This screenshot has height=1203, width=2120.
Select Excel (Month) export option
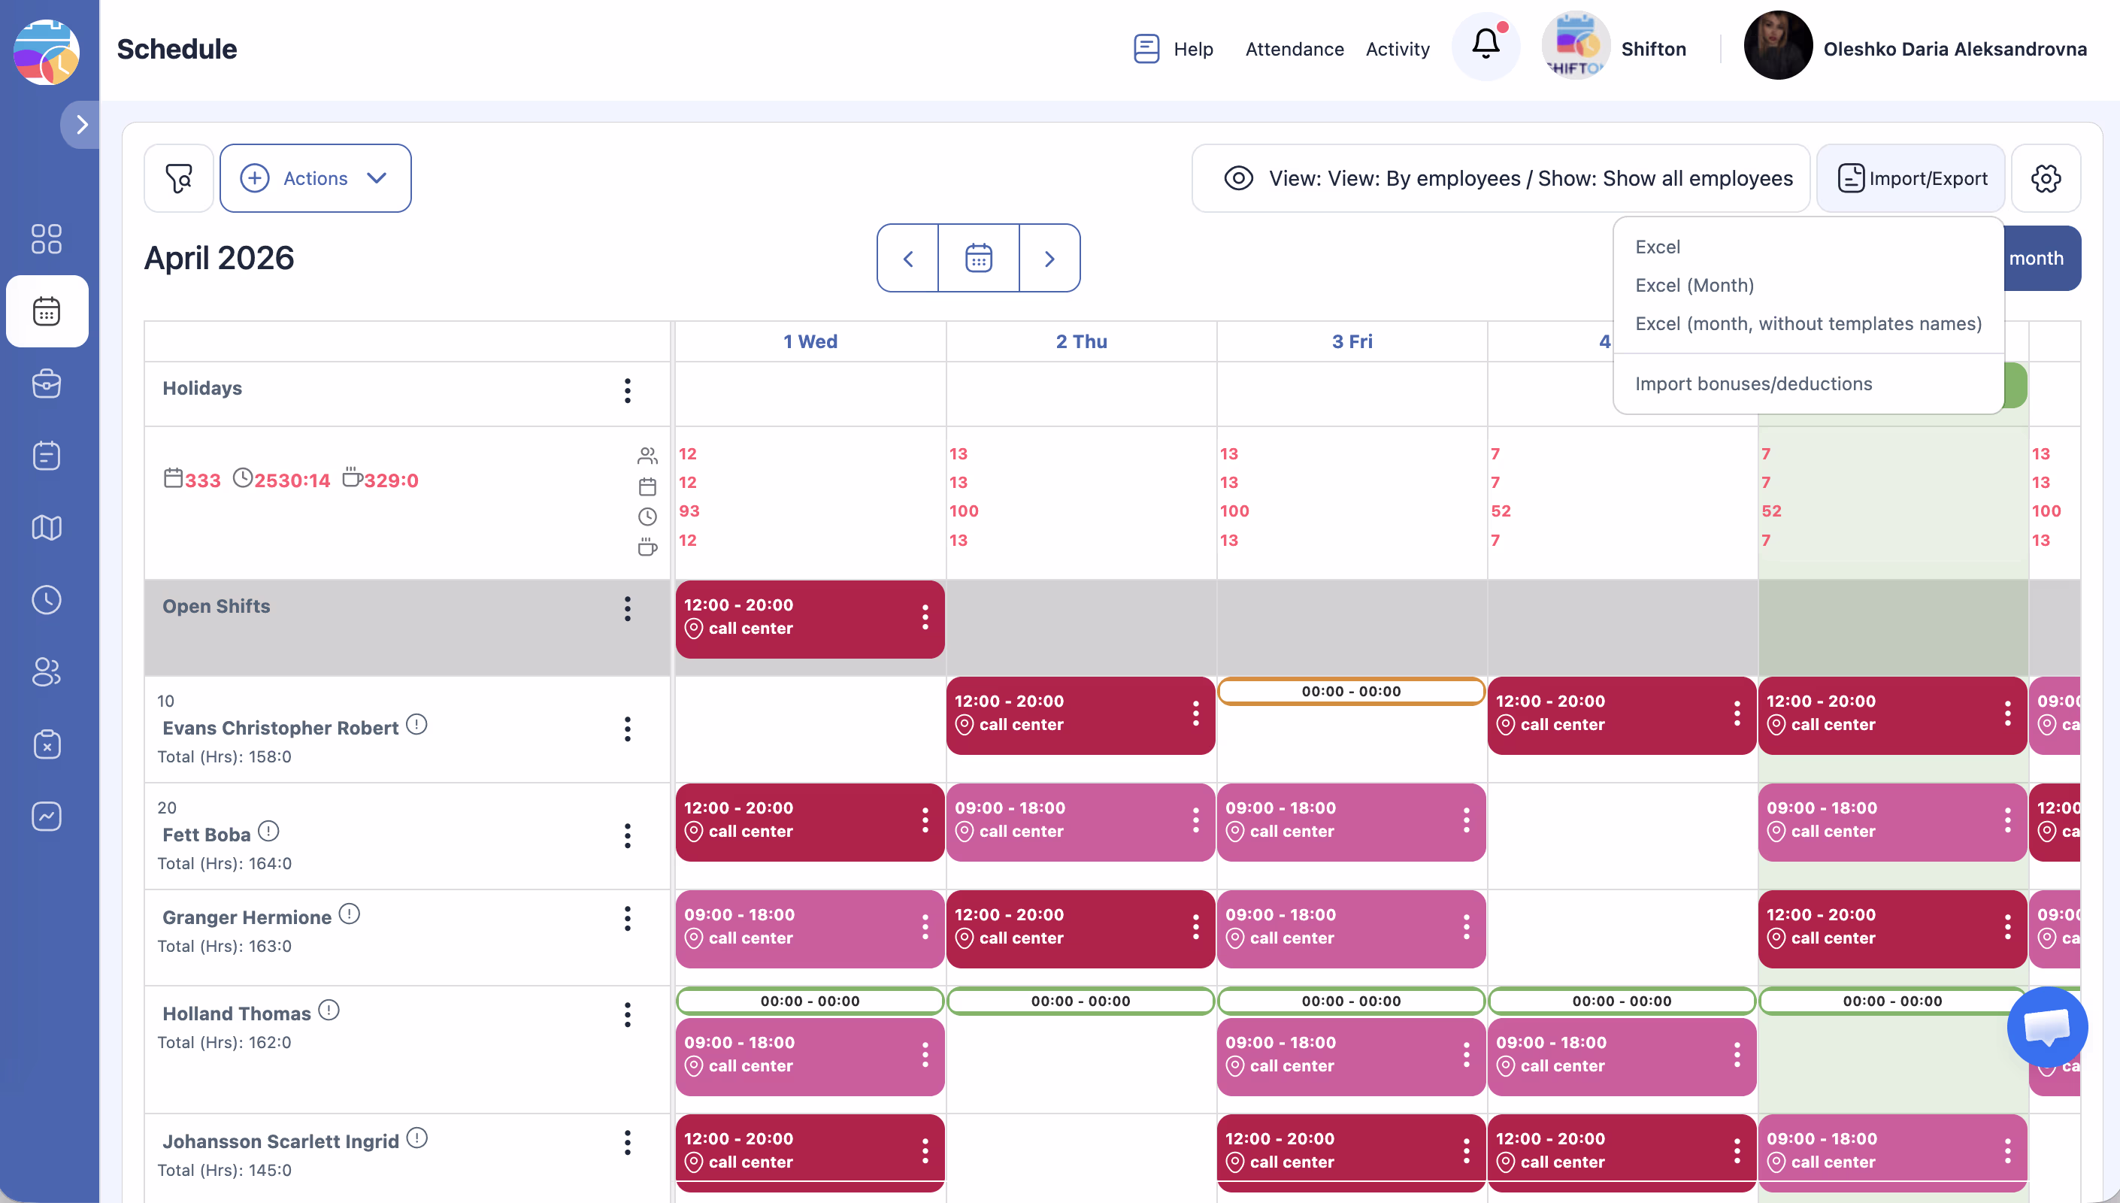coord(1694,285)
